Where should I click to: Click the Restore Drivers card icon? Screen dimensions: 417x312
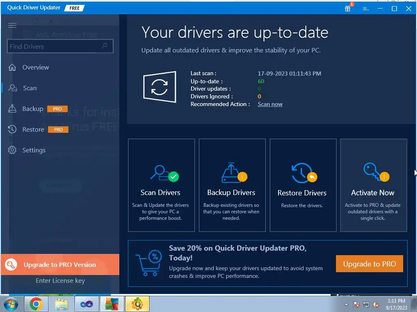[x=304, y=173]
